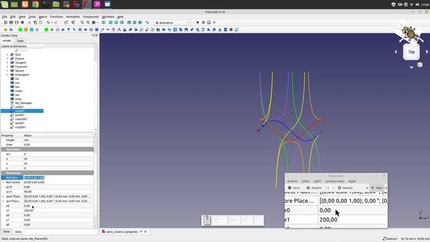Click the terminal icon in the taskbar
The image size is (430, 242).
(x=45, y=4)
